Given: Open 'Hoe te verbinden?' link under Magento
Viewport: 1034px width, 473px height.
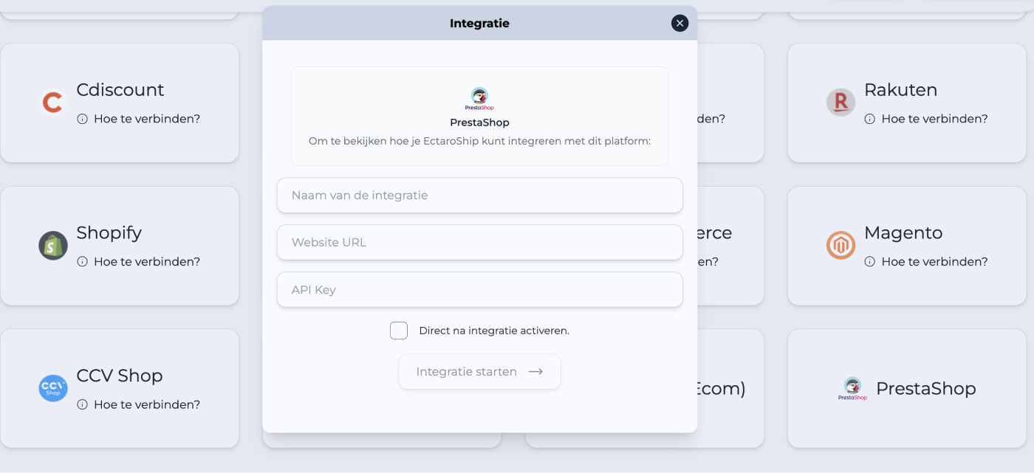Looking at the screenshot, I should pos(934,262).
